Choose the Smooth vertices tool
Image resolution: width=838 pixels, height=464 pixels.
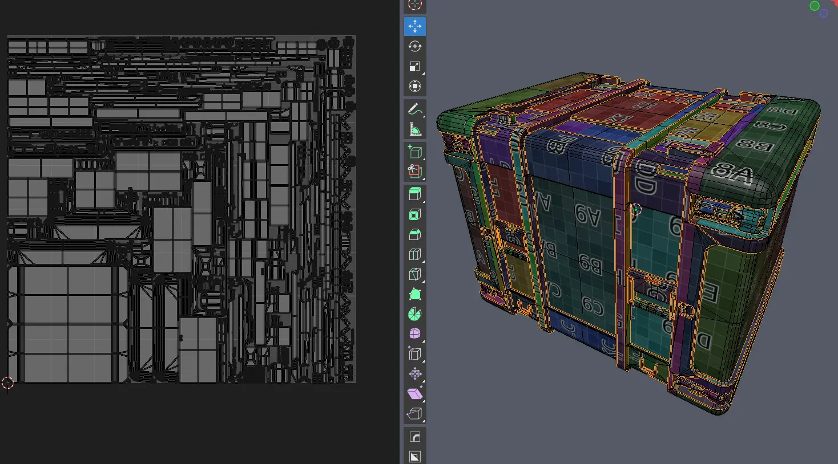pyautogui.click(x=415, y=333)
